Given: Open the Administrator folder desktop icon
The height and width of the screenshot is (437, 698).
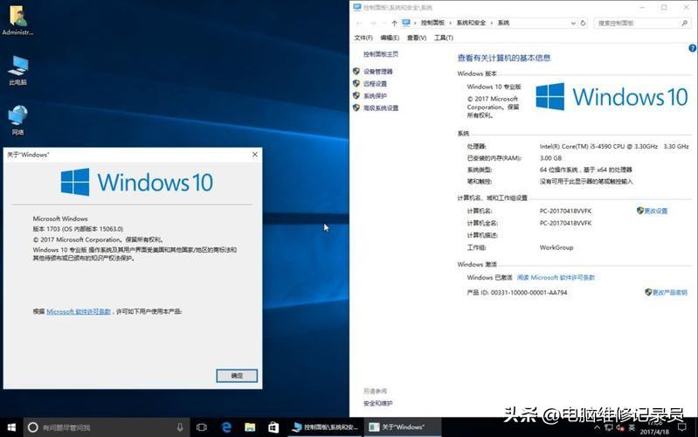Looking at the screenshot, I should pos(17,20).
